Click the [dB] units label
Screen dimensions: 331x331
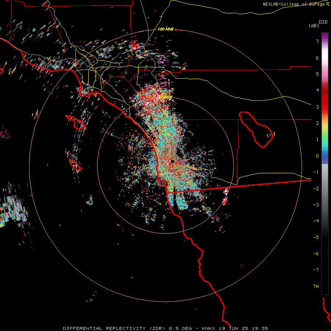tap(314, 25)
